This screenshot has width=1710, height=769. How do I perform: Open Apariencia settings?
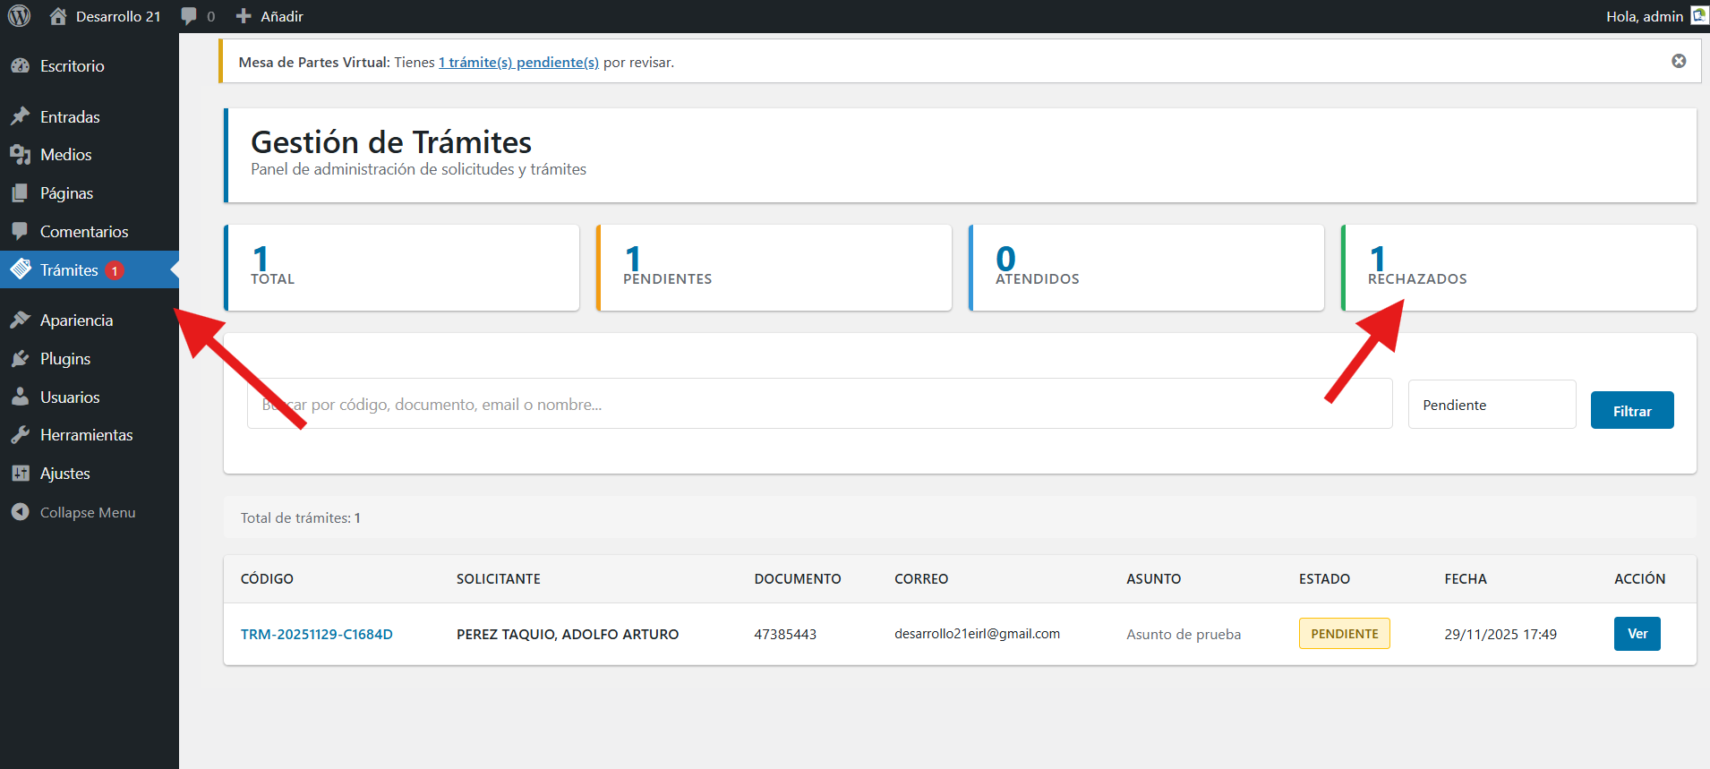tap(76, 320)
